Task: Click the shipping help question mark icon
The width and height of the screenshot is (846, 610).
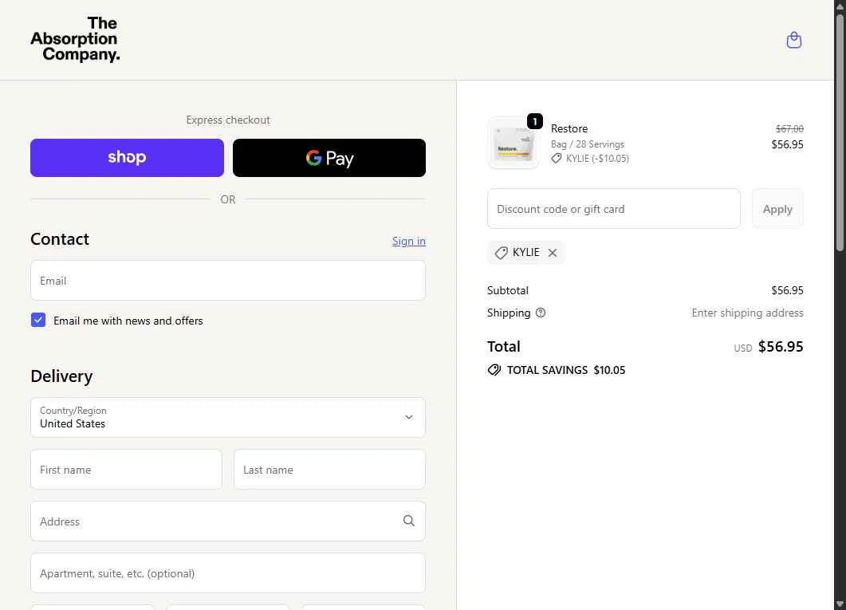Action: pos(540,313)
